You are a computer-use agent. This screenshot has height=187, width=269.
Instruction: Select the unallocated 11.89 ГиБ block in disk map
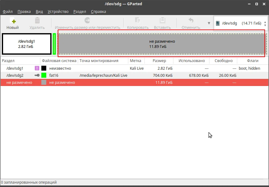pos(162,44)
